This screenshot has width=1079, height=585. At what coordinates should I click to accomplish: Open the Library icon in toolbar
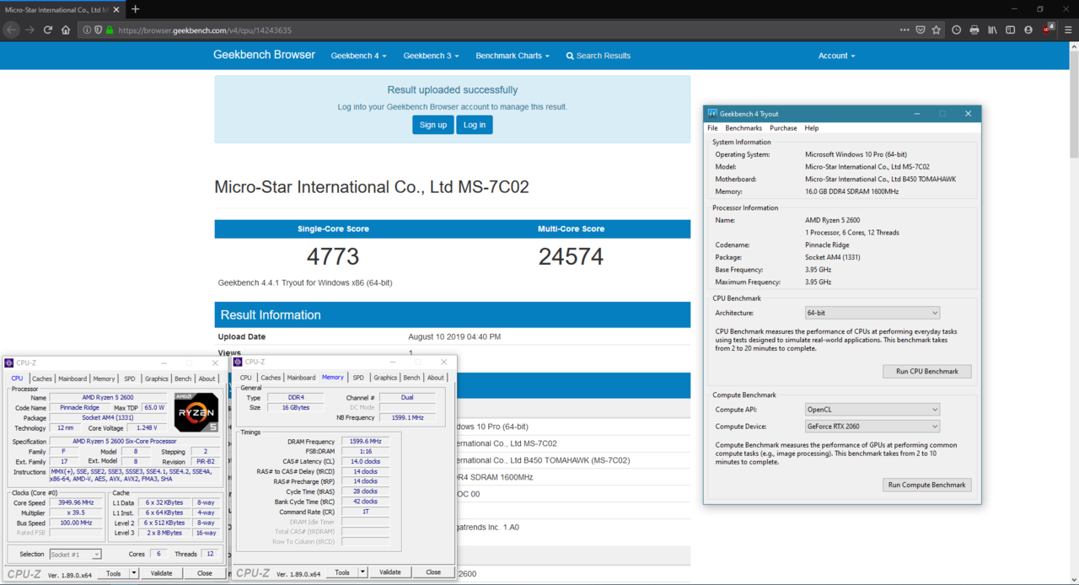[x=993, y=30]
